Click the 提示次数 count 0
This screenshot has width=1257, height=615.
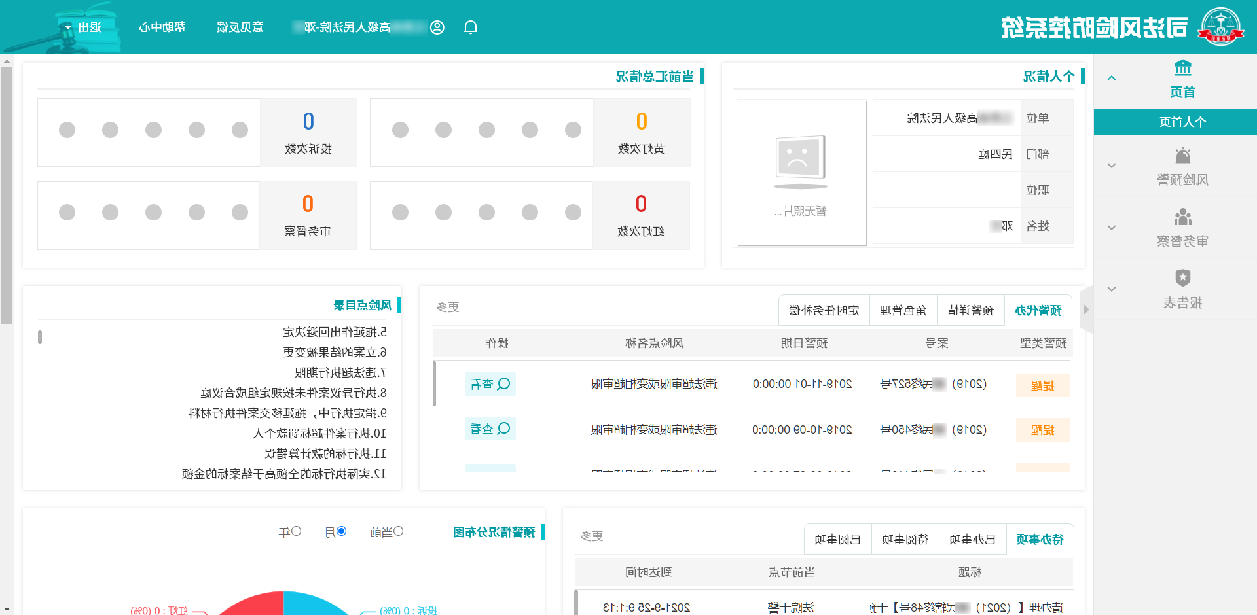(308, 122)
